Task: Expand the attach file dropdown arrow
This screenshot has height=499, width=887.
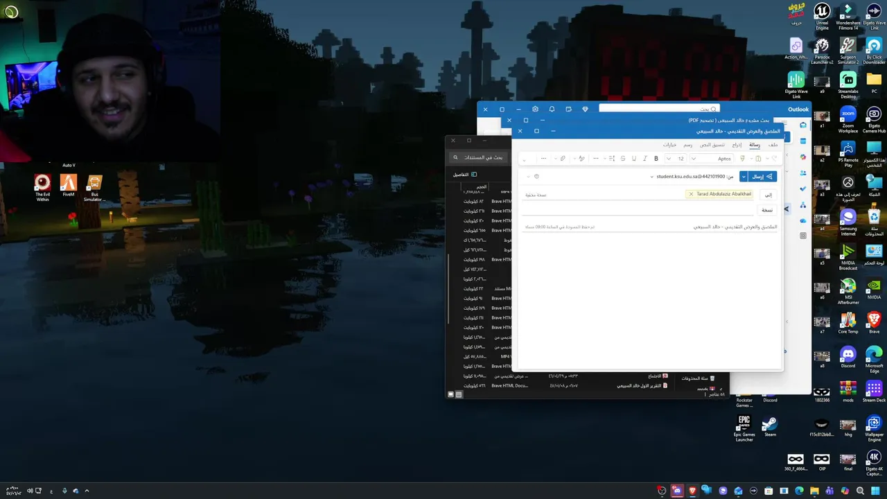Action: 556,159
